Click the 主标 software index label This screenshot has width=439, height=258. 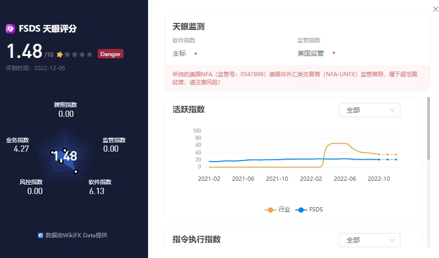tap(179, 53)
